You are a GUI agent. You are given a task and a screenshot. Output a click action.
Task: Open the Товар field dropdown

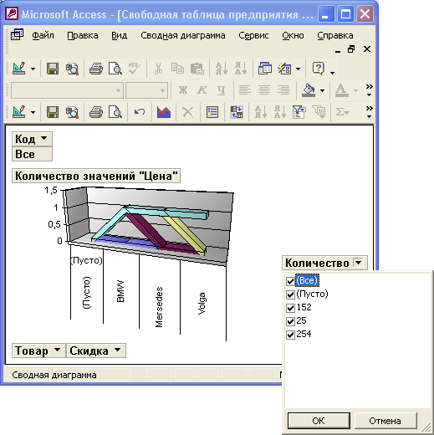click(x=57, y=350)
